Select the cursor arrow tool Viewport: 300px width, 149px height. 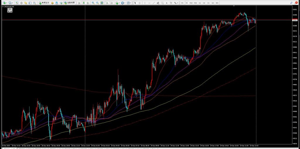(135, 3)
